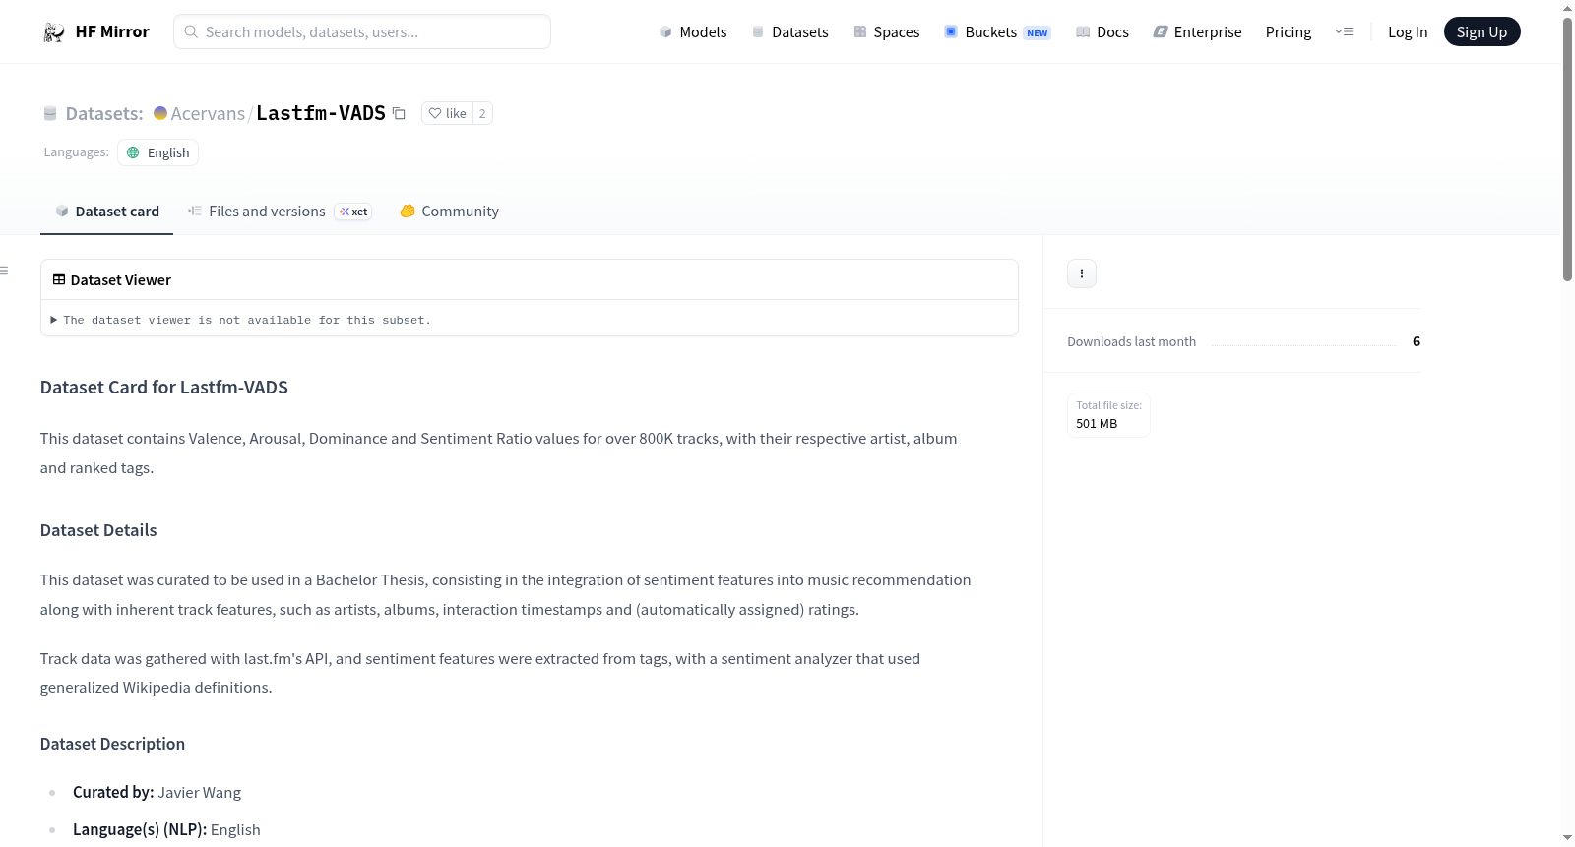
Task: Click the search magnifier icon
Action: point(191,32)
